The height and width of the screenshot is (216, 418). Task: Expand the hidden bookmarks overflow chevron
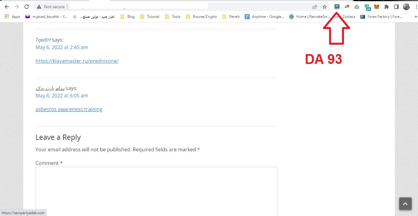click(415, 17)
